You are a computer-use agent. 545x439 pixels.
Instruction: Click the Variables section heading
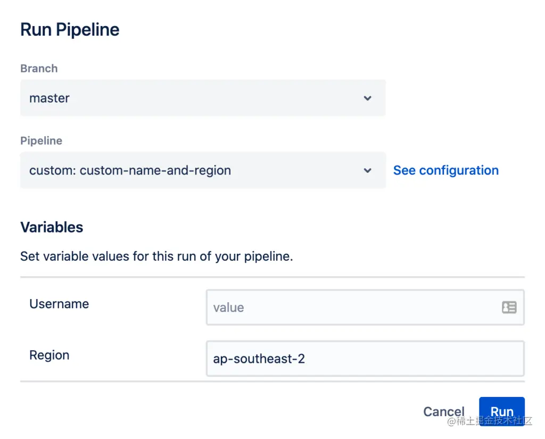coord(52,227)
